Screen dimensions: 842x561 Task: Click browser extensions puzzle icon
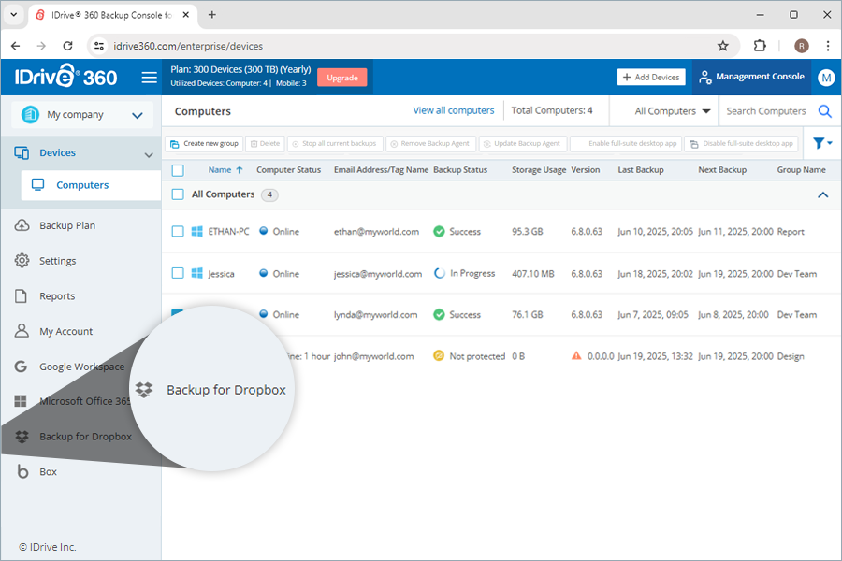pos(760,45)
